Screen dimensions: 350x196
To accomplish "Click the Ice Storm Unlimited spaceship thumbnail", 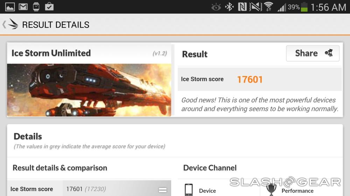I will point(89,90).
